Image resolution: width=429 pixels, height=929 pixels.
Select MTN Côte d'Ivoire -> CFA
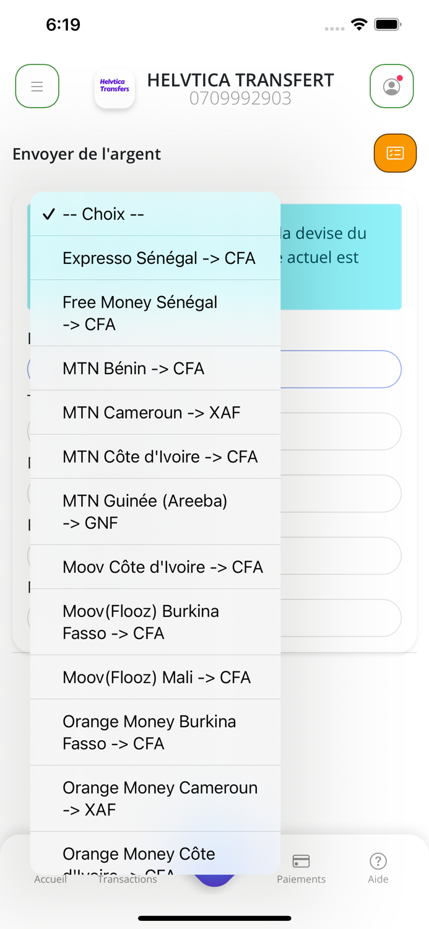click(x=155, y=456)
